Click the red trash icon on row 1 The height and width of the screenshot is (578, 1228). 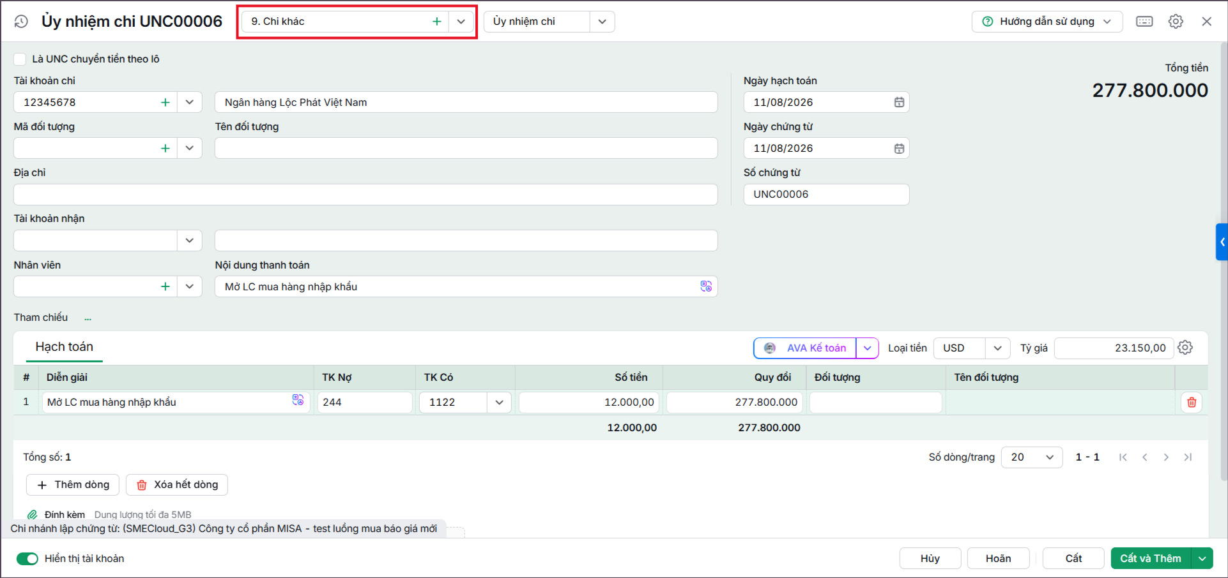click(x=1192, y=402)
